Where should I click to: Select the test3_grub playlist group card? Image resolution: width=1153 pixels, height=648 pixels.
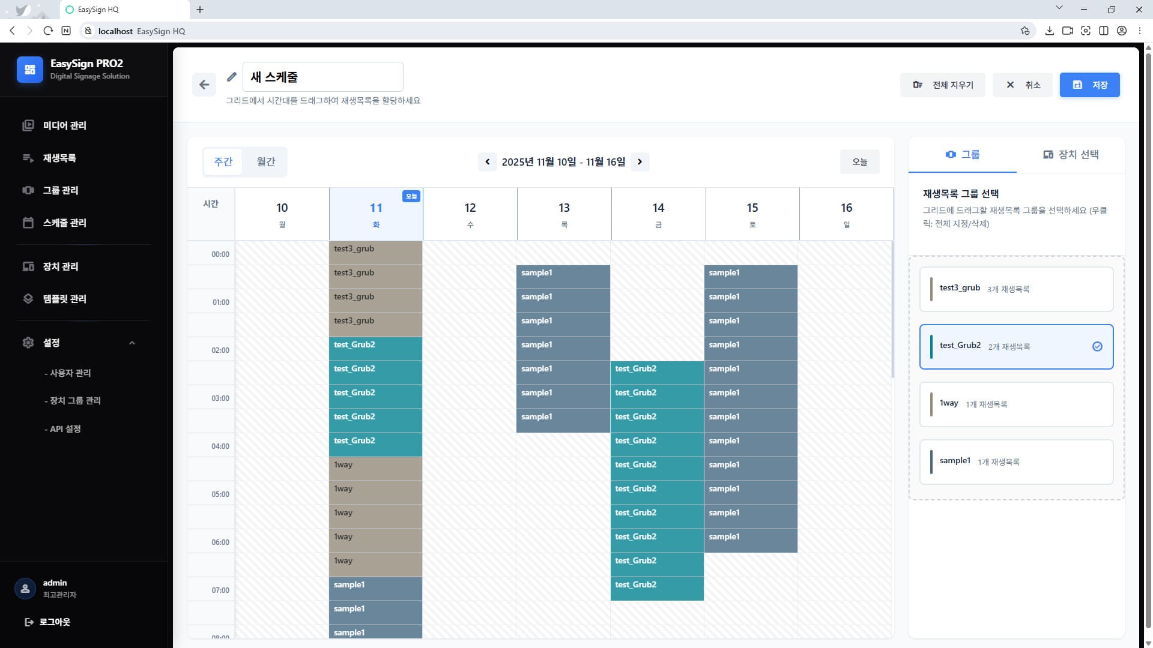click(1016, 289)
